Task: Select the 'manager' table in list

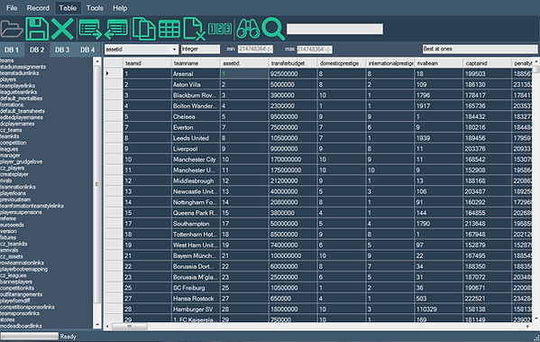Action: tap(10, 155)
